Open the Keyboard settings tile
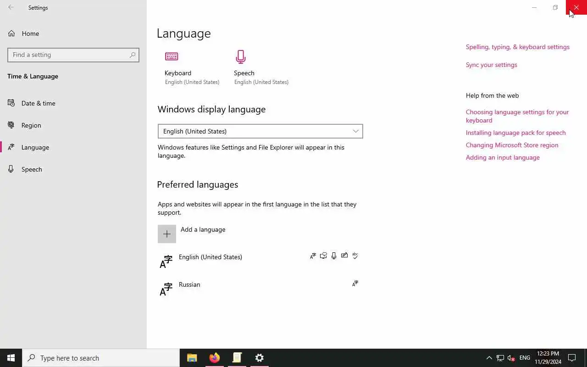The height and width of the screenshot is (367, 587). coord(192,68)
